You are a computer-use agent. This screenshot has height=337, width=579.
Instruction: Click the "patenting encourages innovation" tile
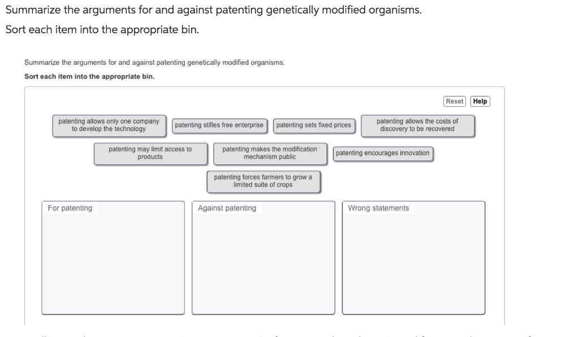tap(383, 153)
